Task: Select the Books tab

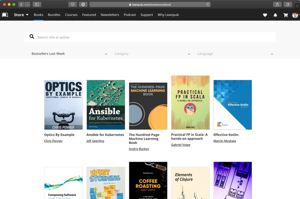Action: (38, 15)
